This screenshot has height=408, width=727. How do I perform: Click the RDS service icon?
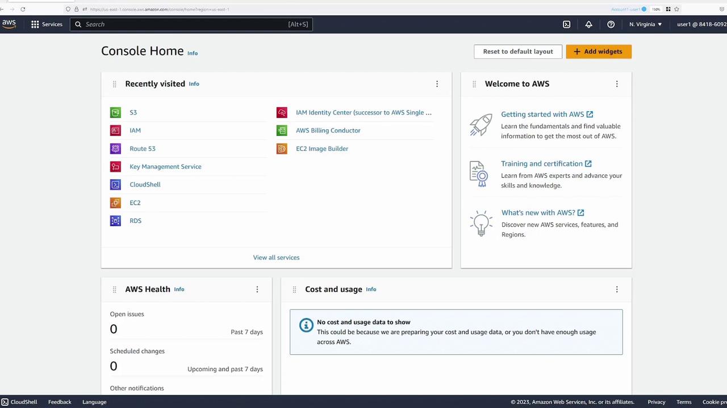(115, 221)
